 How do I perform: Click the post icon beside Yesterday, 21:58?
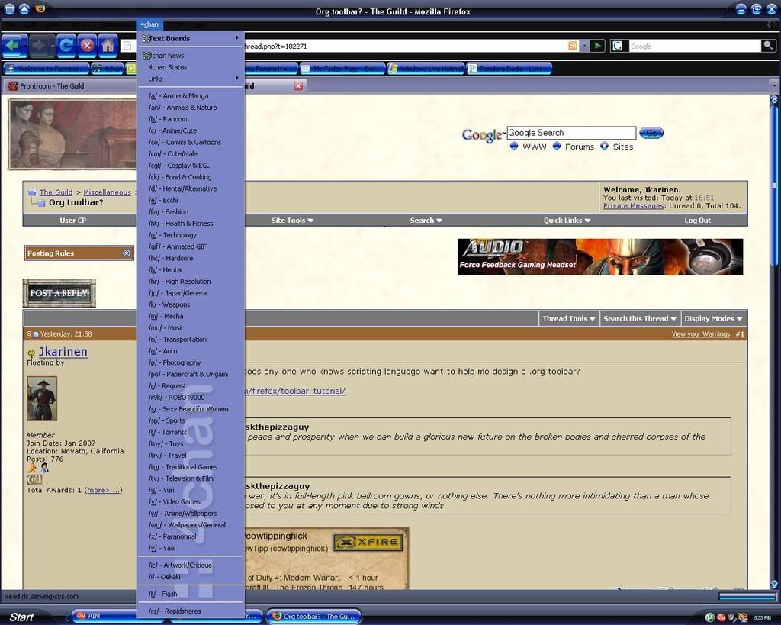click(36, 334)
